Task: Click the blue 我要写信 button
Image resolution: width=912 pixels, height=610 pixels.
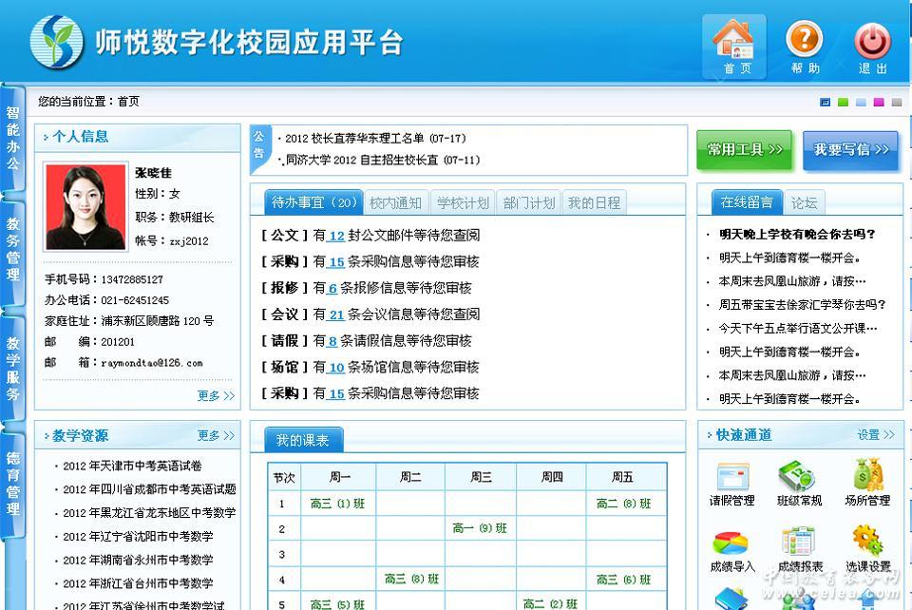Action: pos(850,150)
